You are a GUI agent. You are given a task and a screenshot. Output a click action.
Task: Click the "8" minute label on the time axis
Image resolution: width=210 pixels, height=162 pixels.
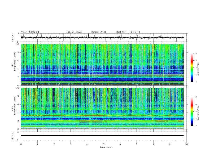(x=153, y=144)
